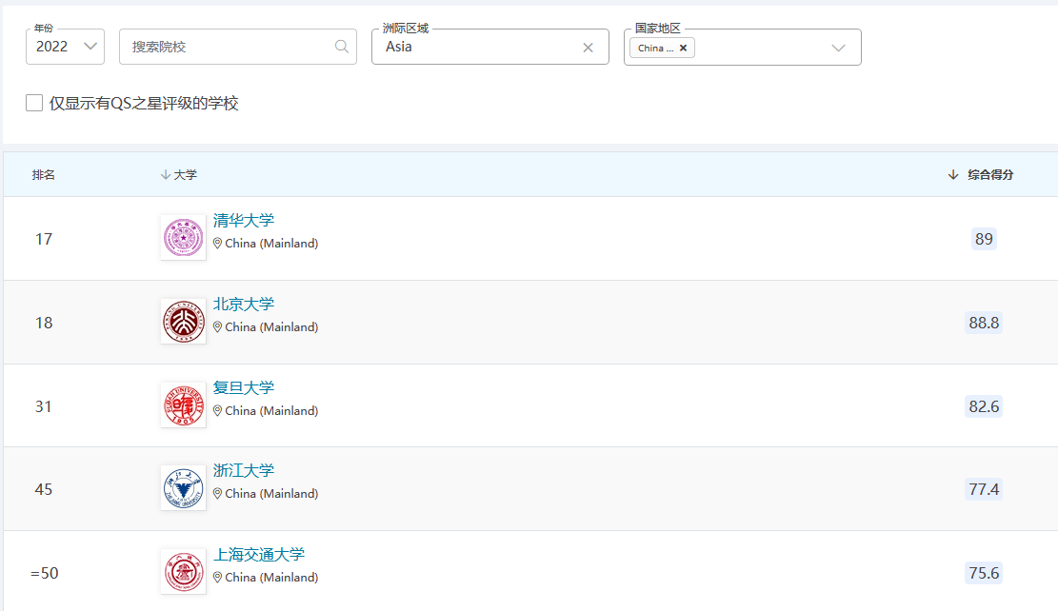Click the Fudan University logo
The height and width of the screenshot is (611, 1058).
tap(184, 404)
